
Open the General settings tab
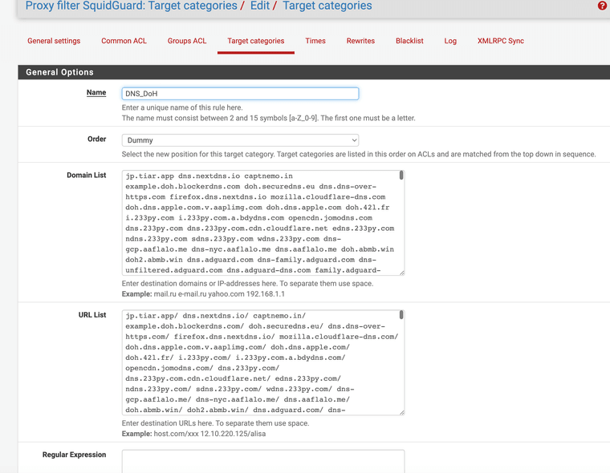point(54,41)
